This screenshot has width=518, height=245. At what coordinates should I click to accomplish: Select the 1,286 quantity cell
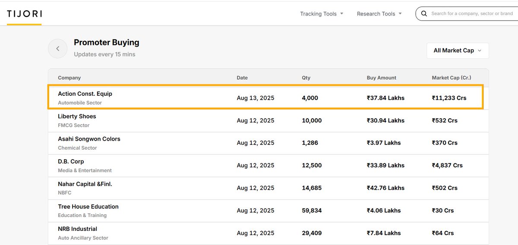(x=310, y=143)
